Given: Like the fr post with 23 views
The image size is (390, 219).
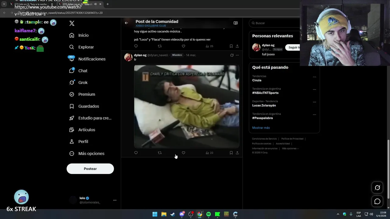Looking at the screenshot, I should pyautogui.click(x=183, y=153).
